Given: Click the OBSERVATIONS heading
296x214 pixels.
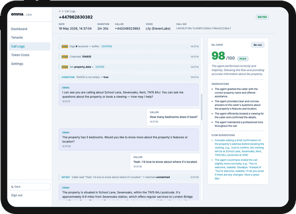Looking at the screenshot, I should [220, 84].
